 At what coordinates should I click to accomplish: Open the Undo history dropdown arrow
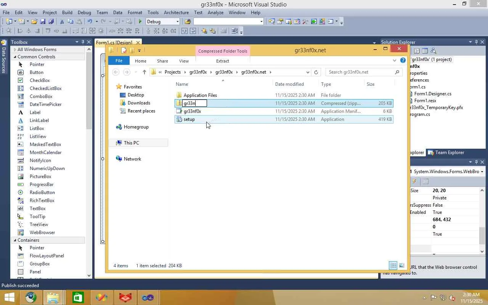96,22
